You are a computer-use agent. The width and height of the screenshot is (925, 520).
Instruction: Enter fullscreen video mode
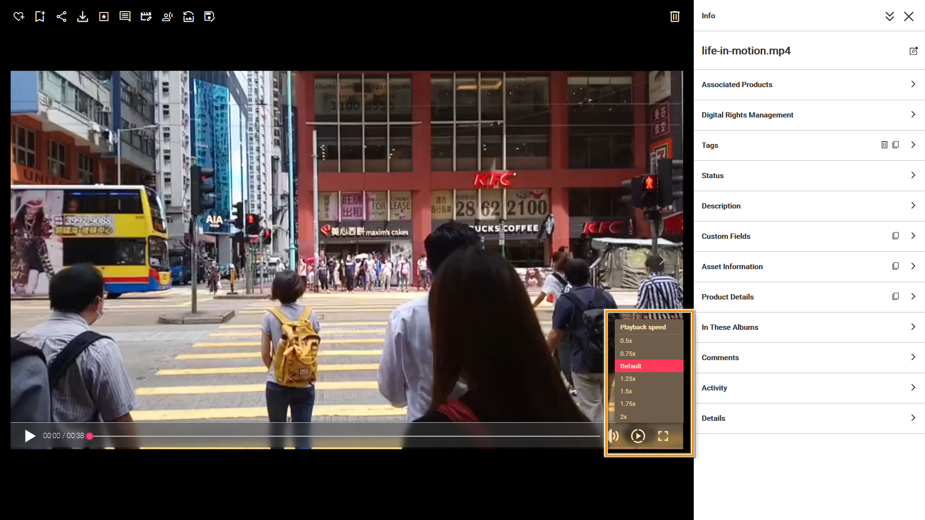point(663,436)
